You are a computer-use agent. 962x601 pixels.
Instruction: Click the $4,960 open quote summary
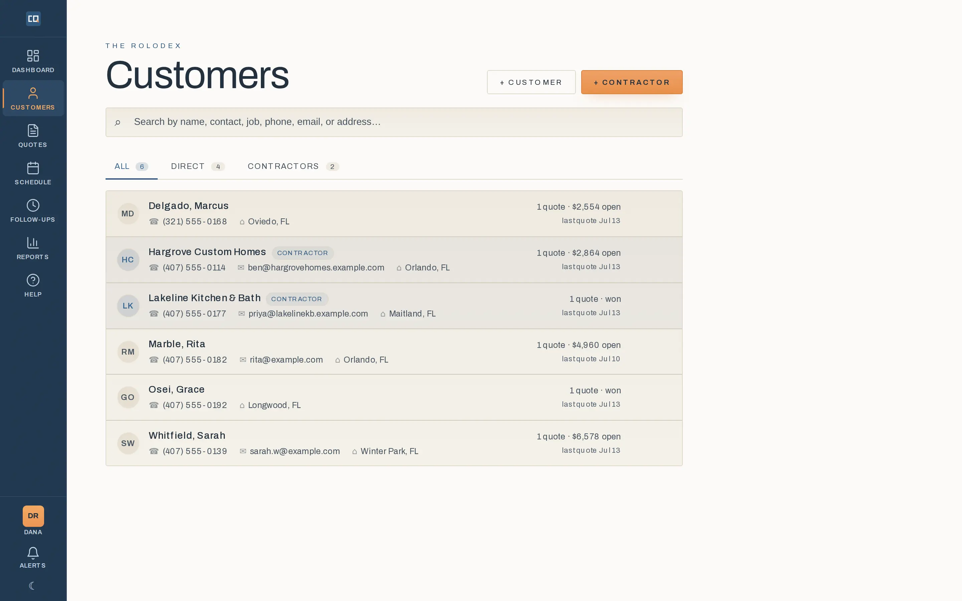[x=579, y=345]
